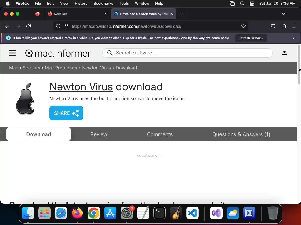
Task: Open Control Center in menu bar
Action: (252, 4)
